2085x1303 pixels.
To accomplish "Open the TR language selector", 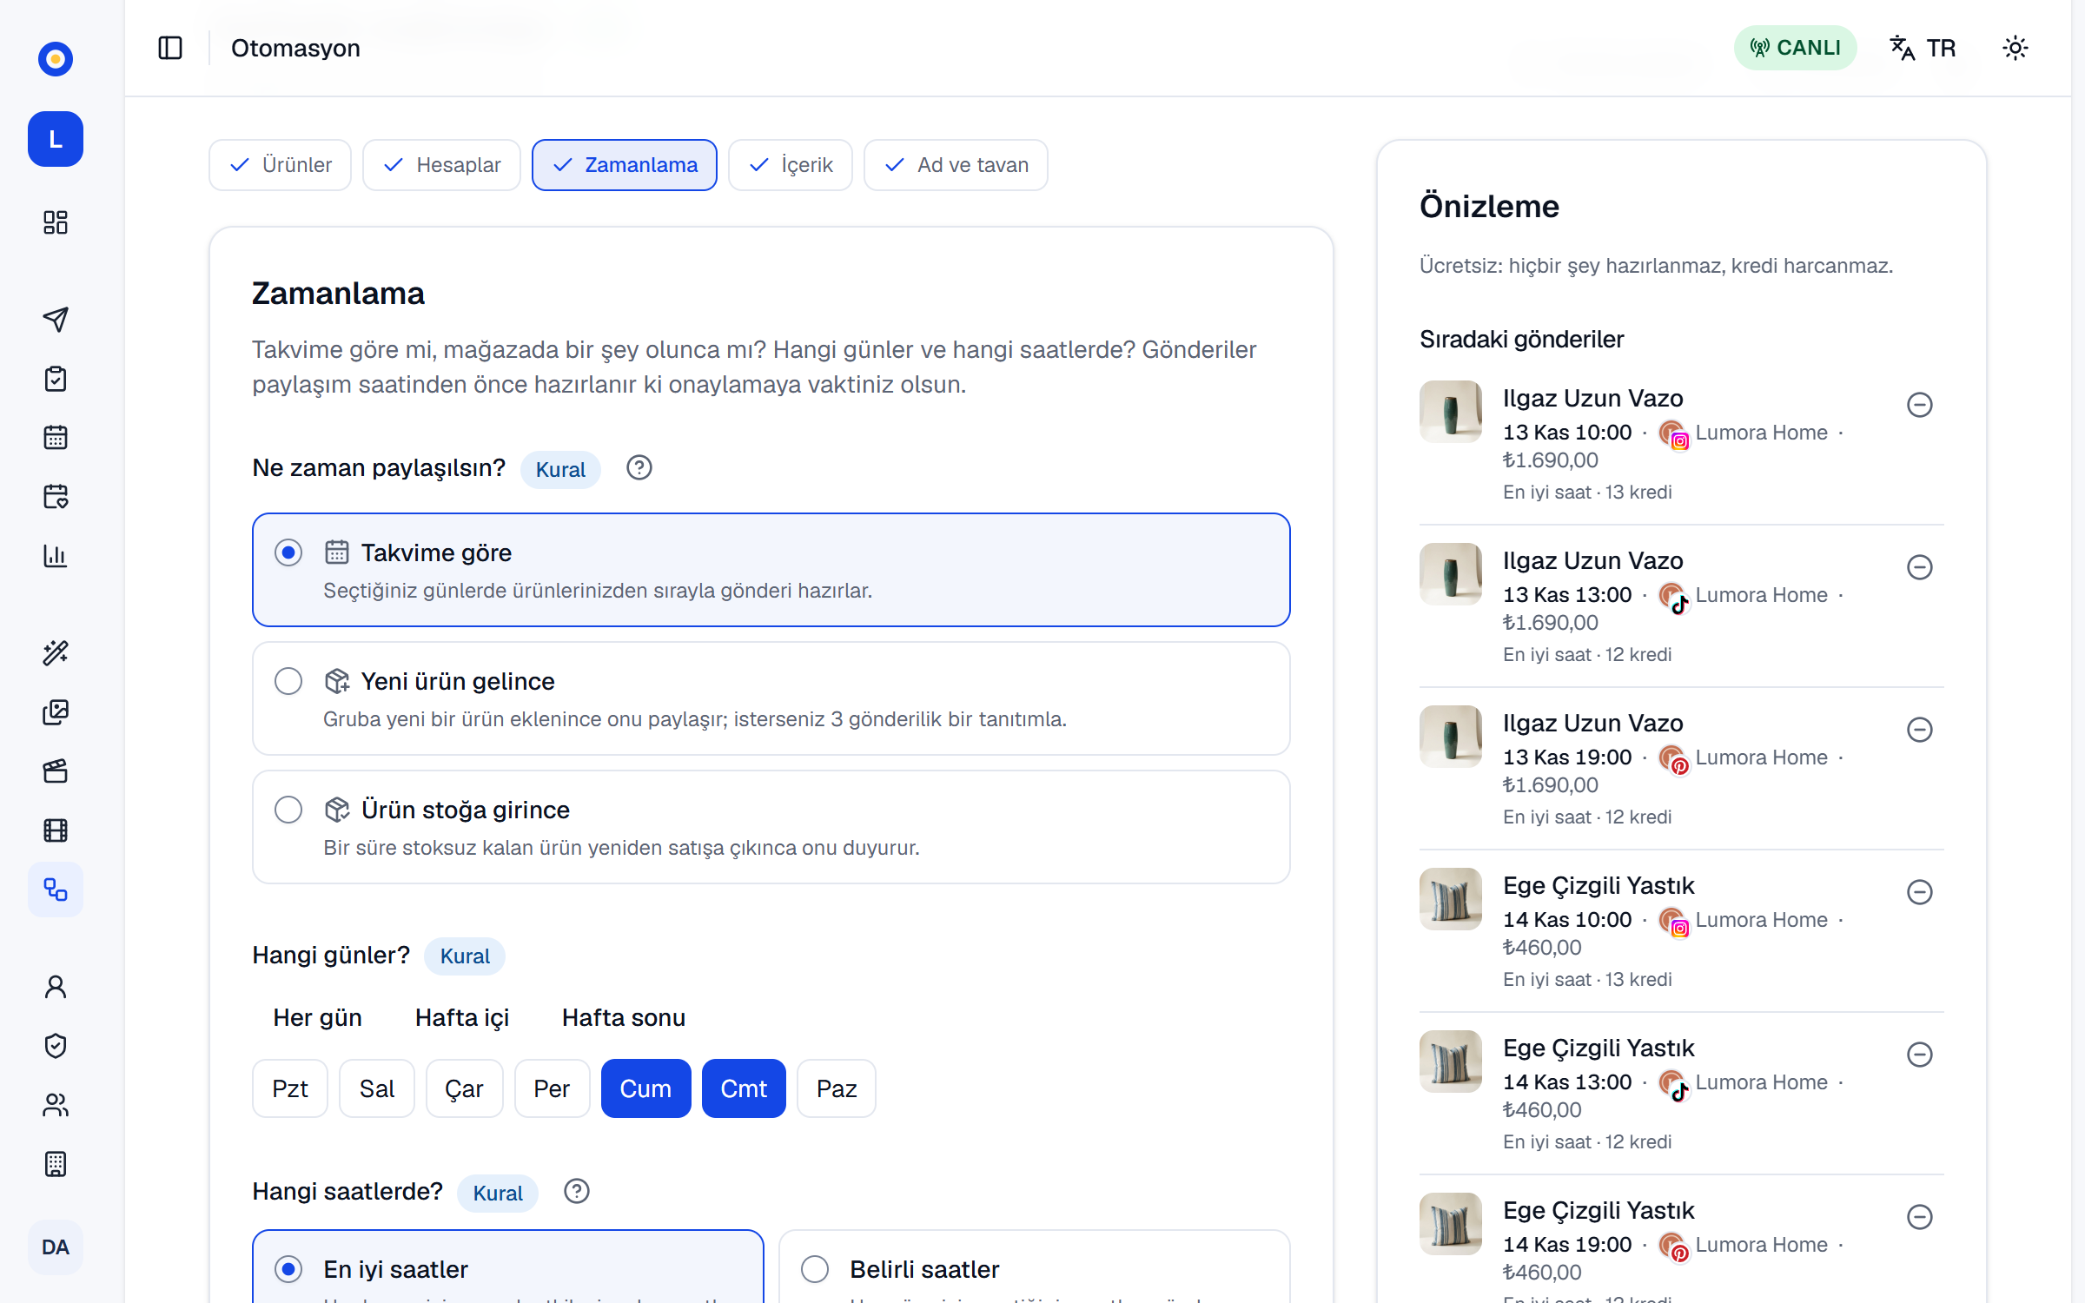I will (1923, 48).
